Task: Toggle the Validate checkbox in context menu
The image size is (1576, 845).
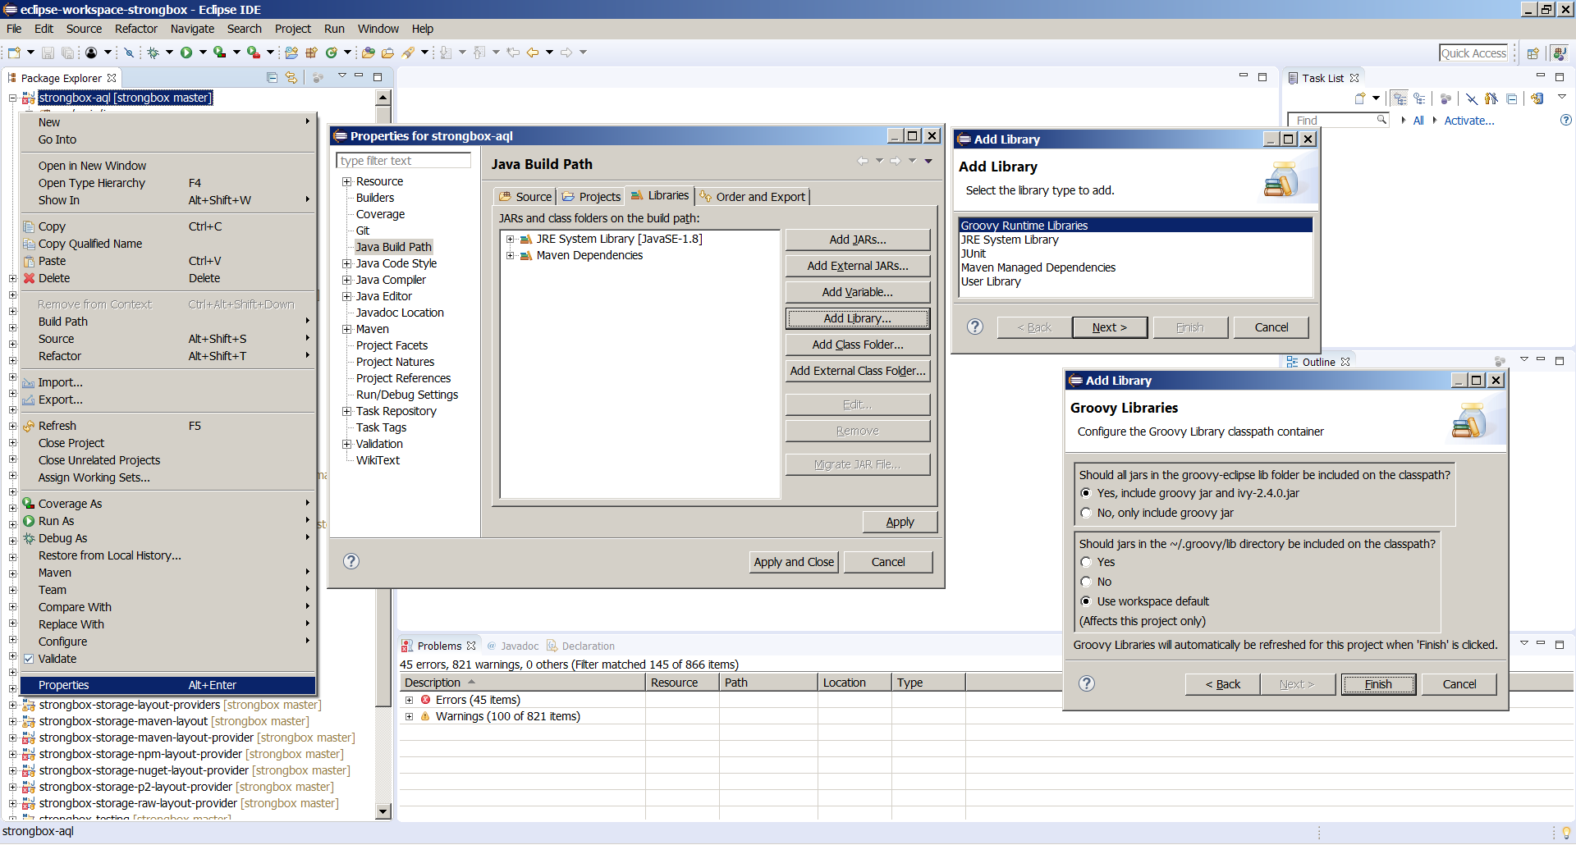Action: [x=29, y=659]
